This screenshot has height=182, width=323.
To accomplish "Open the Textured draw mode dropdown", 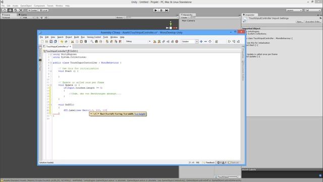I will (11, 18).
